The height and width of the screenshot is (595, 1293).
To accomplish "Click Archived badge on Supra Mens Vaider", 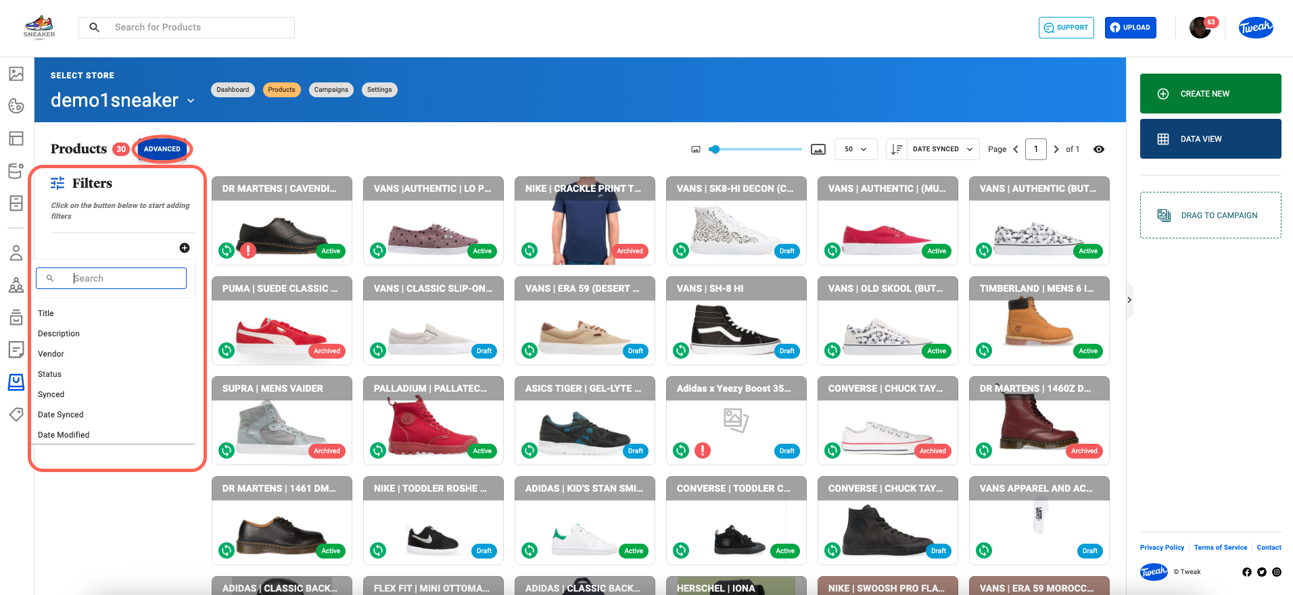I will pos(327,451).
